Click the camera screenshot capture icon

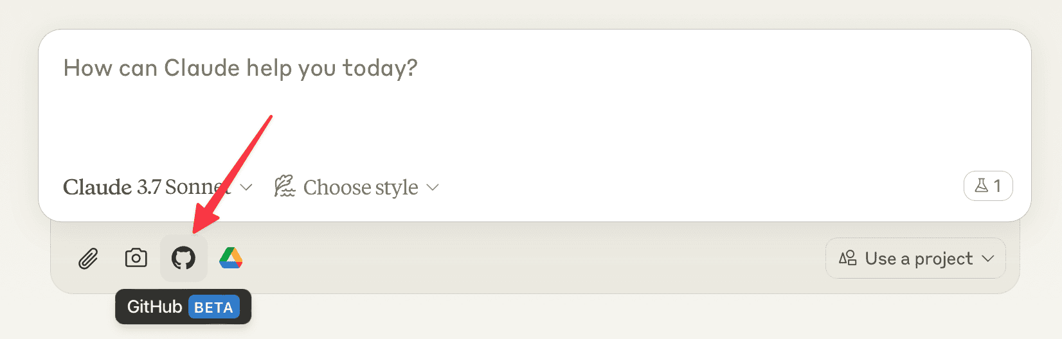coord(136,258)
